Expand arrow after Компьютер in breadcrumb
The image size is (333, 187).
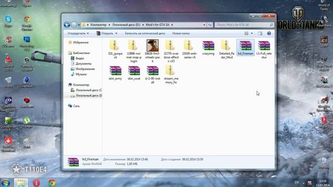pos(109,25)
